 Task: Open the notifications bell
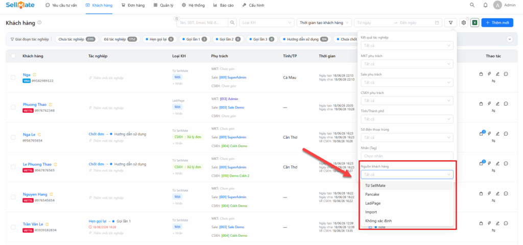point(486,5)
